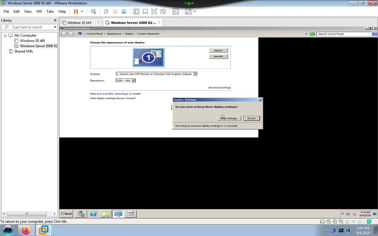
Task: Open the console view icon
Action: pyautogui.click(x=176, y=12)
